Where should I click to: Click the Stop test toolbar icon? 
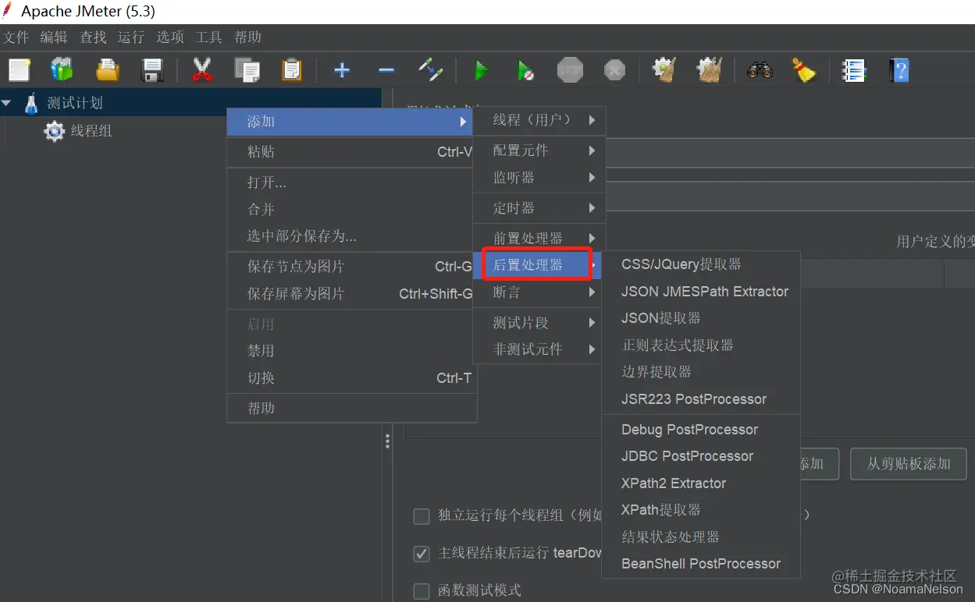570,70
